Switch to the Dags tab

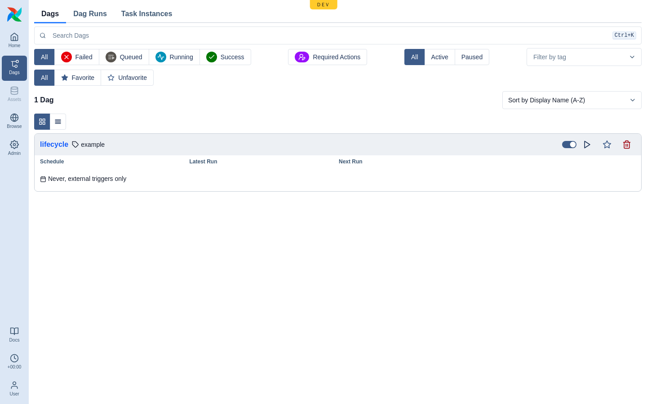(50, 14)
